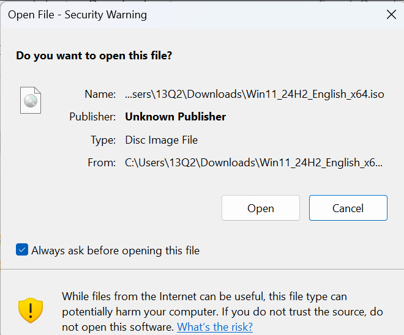Image resolution: width=404 pixels, height=335 pixels.
Task: Uncheck the blue 'Always ask' checkbox
Action: click(22, 250)
